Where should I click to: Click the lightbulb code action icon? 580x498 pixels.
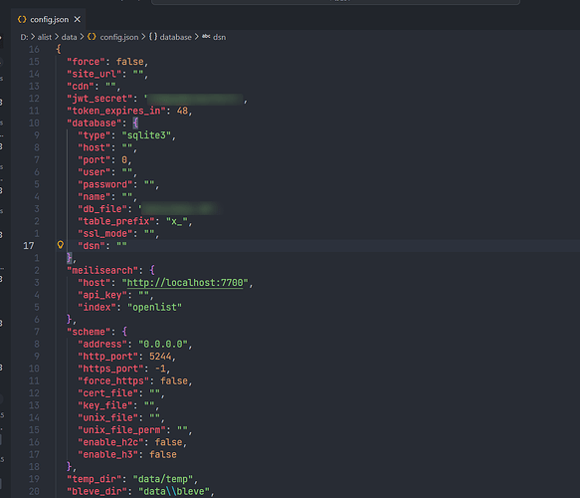pyautogui.click(x=61, y=245)
